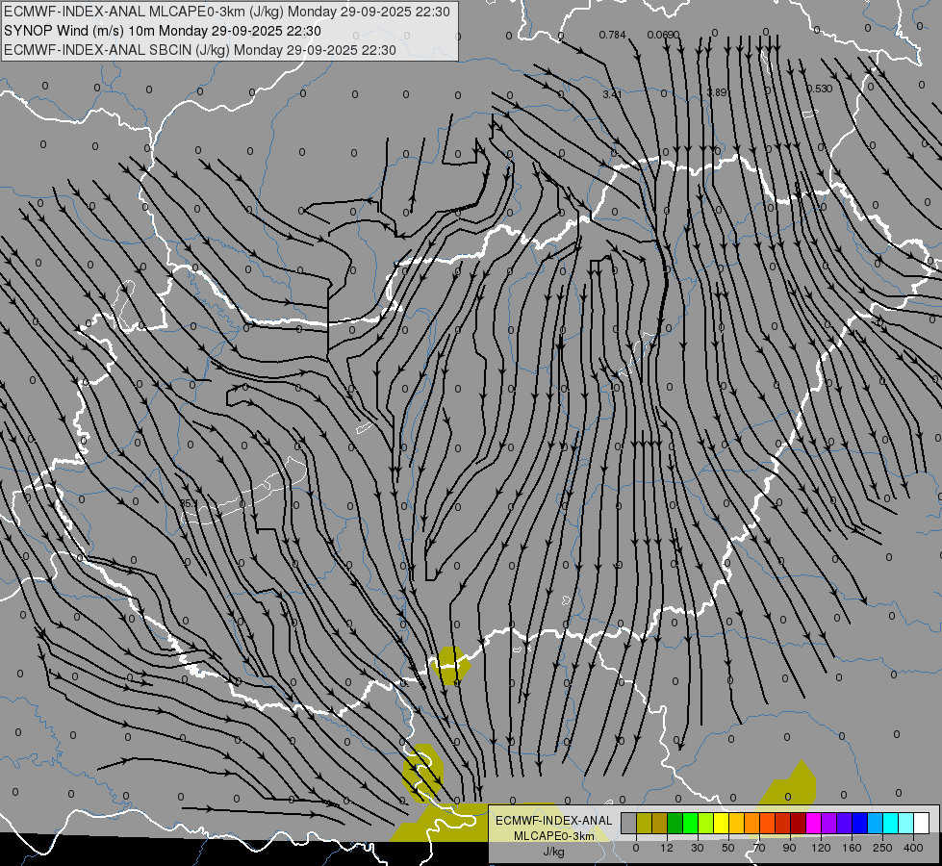Click the 'SYNOP Wind (m/s) 10m' header line
The height and width of the screenshot is (866, 942).
[163, 31]
